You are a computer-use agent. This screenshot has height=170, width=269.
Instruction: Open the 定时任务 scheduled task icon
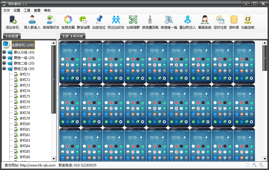pyautogui.click(x=220, y=20)
